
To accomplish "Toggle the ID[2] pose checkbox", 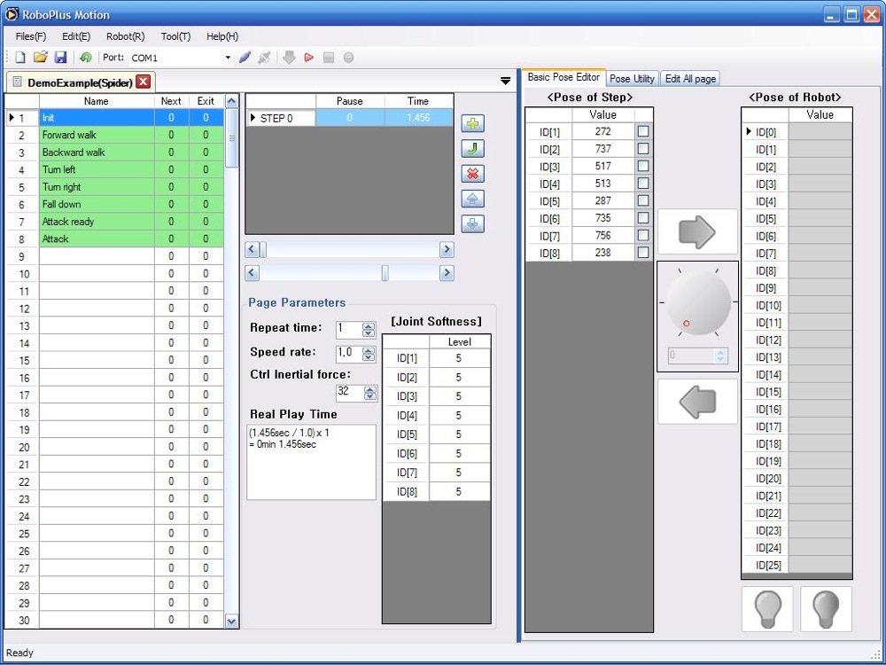I will tap(643, 149).
